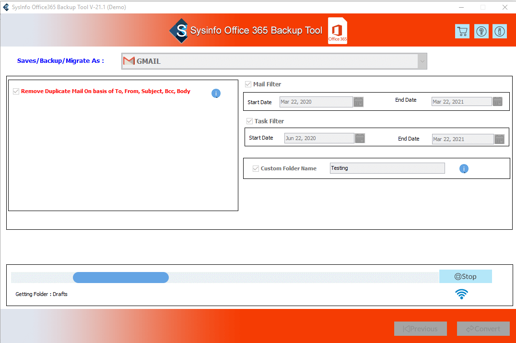Click the Wi-Fi connection status icon

pyautogui.click(x=461, y=294)
